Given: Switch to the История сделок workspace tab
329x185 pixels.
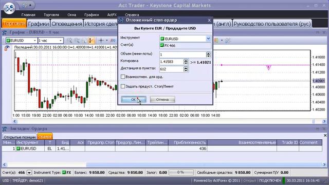Looking at the screenshot, I should [101, 24].
